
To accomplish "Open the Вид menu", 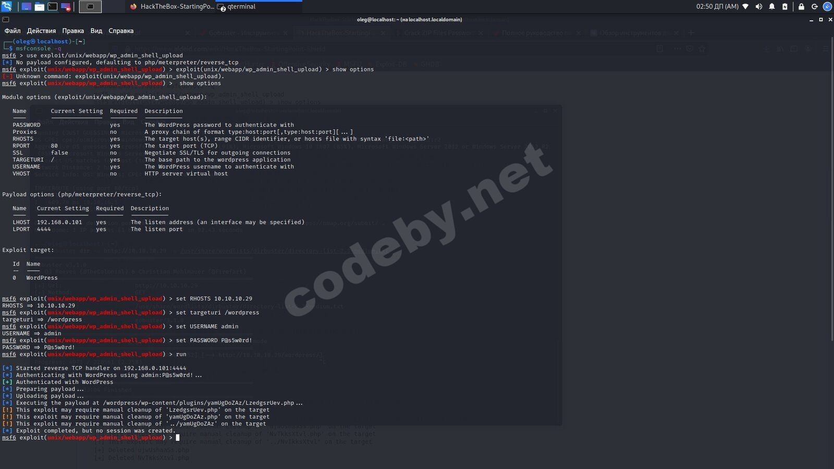I will click(x=96, y=31).
